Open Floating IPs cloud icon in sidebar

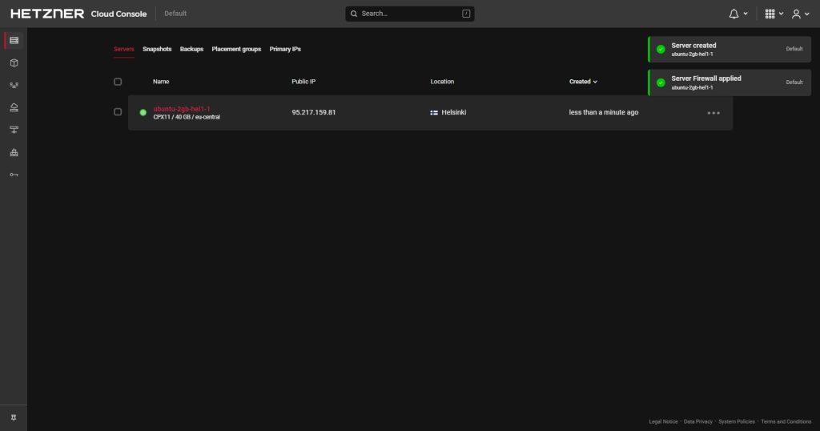pyautogui.click(x=14, y=107)
